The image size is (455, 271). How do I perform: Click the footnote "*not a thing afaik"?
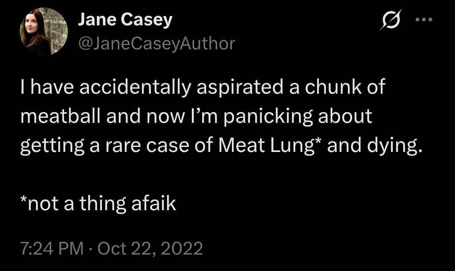click(98, 204)
